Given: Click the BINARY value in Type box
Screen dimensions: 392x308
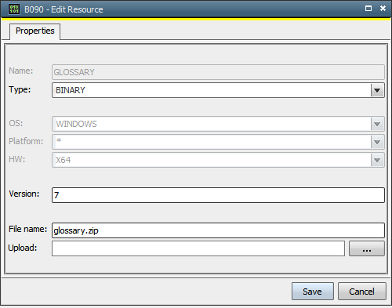Looking at the screenshot, I should coord(71,90).
